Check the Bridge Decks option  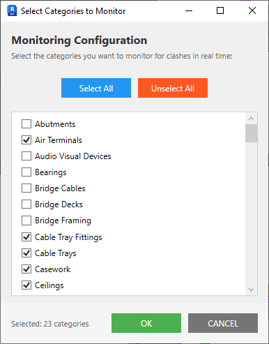(26, 204)
